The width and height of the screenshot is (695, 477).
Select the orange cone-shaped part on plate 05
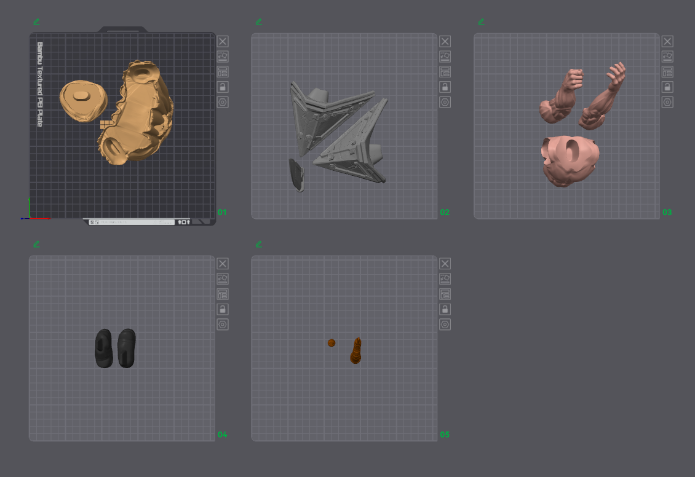(356, 351)
